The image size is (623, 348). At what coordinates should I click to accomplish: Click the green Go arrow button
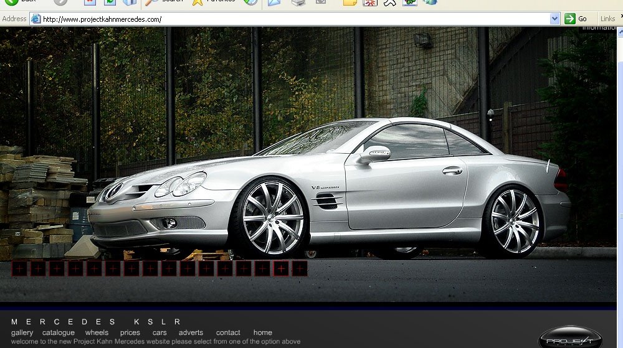(570, 19)
